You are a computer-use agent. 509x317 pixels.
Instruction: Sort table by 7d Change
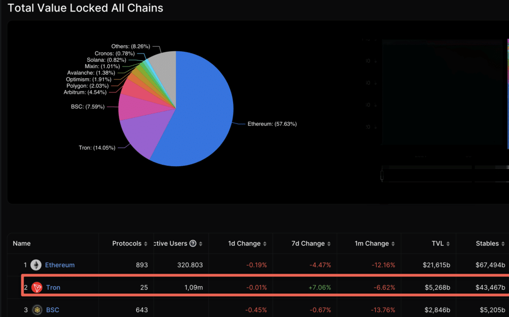(329, 244)
